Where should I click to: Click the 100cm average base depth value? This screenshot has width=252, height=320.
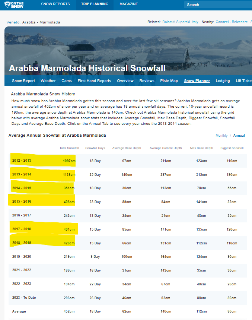click(x=127, y=257)
